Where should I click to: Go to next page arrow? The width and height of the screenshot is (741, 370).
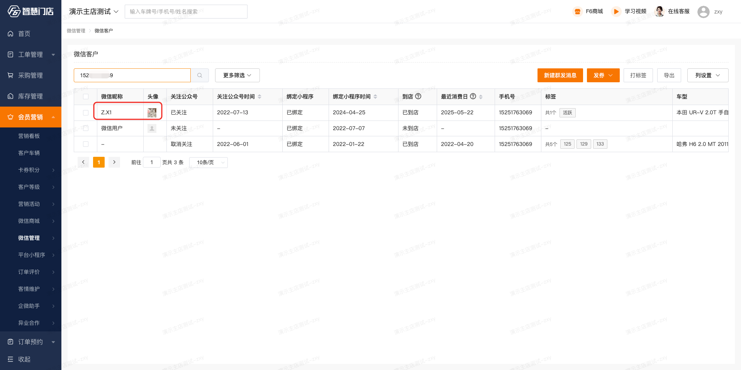point(114,162)
